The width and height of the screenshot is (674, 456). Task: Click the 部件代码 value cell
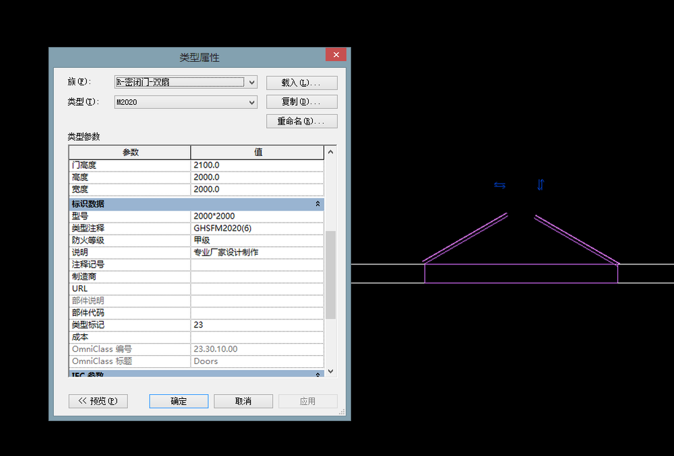[257, 313]
